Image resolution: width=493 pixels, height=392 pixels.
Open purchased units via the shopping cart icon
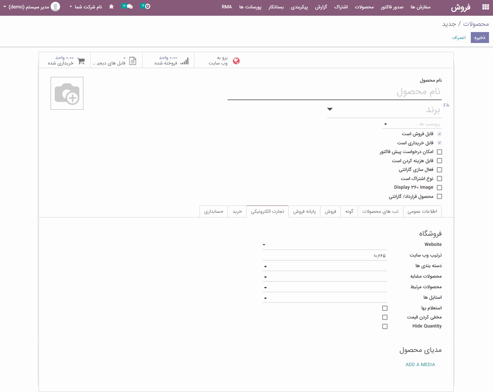pyautogui.click(x=81, y=61)
